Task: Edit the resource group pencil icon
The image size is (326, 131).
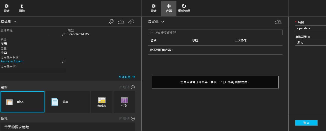Action: pos(63,35)
